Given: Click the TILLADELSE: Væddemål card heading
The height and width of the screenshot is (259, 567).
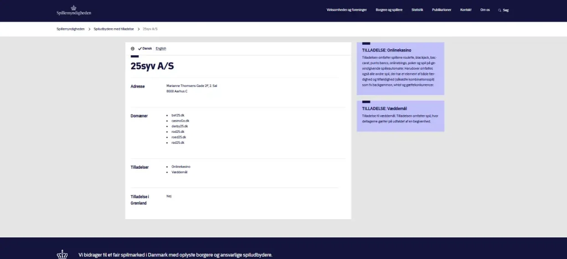Looking at the screenshot, I should click(x=384, y=108).
